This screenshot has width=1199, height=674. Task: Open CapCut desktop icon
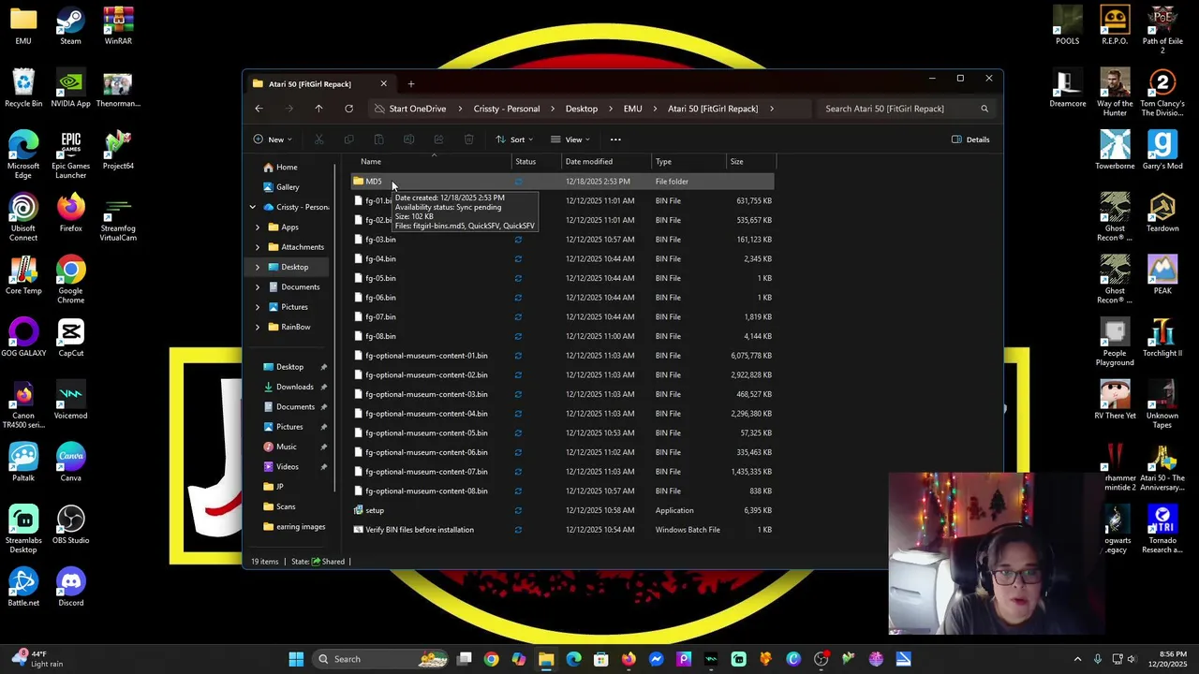70,338
